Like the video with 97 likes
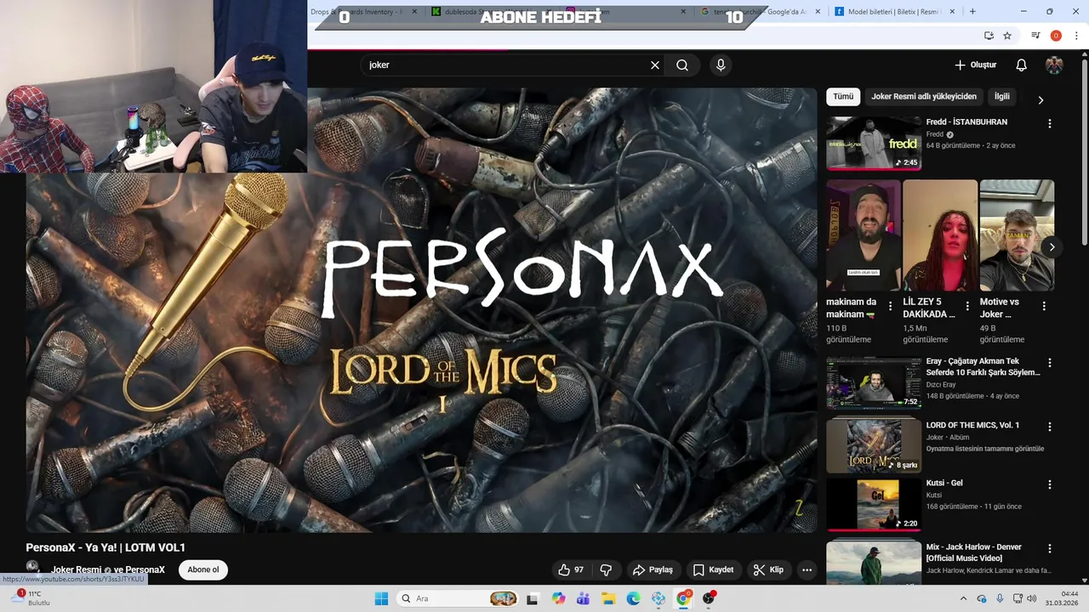The width and height of the screenshot is (1089, 612). tap(572, 569)
